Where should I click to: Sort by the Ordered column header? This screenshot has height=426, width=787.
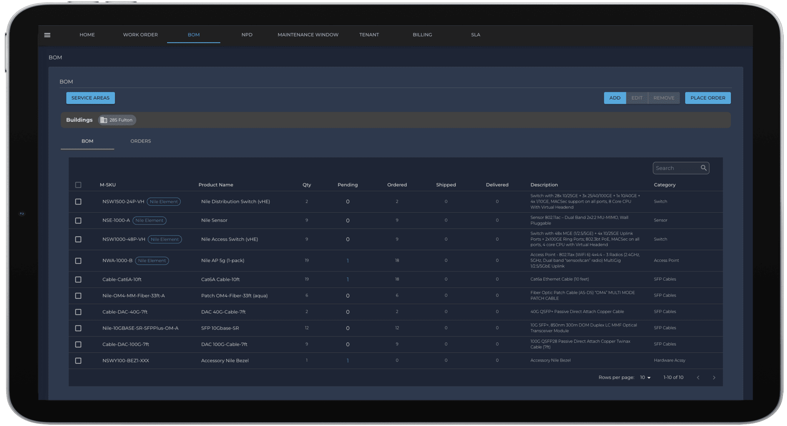397,185
